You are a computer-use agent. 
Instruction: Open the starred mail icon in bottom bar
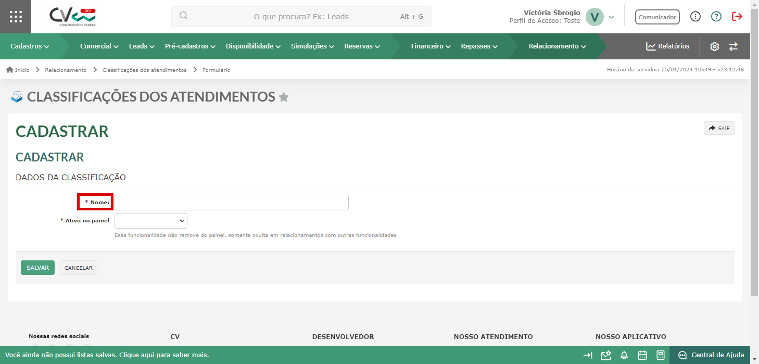pyautogui.click(x=605, y=355)
